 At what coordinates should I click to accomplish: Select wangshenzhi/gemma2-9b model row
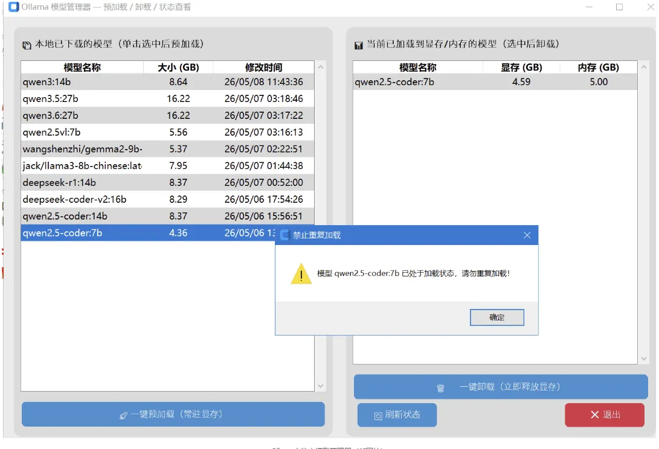point(167,149)
